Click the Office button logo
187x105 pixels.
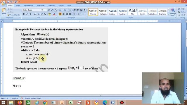3,3
